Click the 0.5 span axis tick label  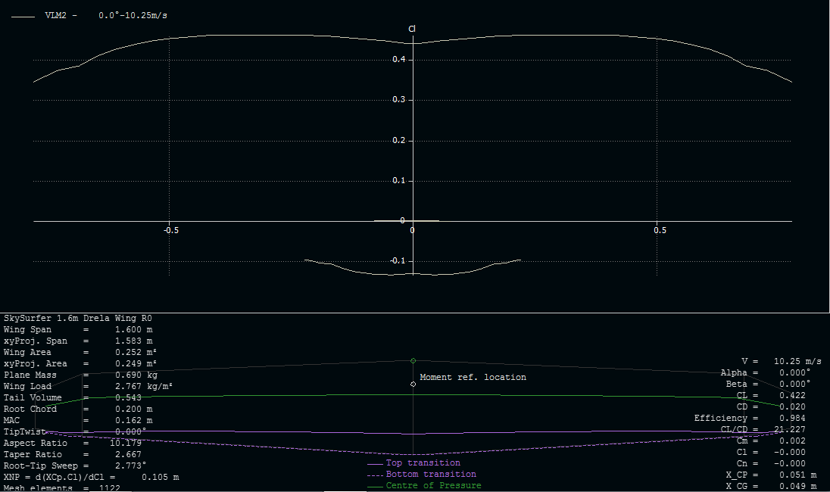pyautogui.click(x=660, y=230)
